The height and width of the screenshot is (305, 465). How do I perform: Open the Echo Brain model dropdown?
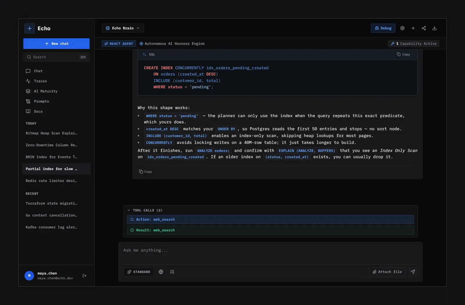coord(123,28)
